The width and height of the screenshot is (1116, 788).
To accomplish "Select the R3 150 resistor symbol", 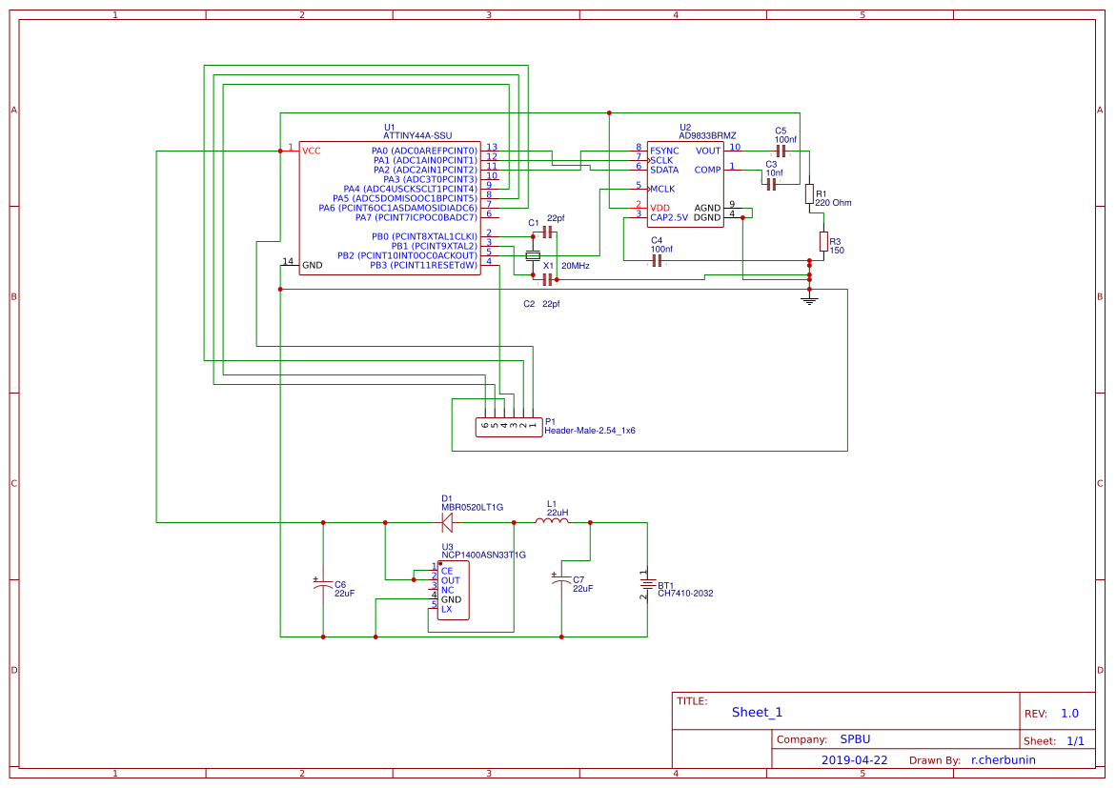I will pyautogui.click(x=823, y=241).
